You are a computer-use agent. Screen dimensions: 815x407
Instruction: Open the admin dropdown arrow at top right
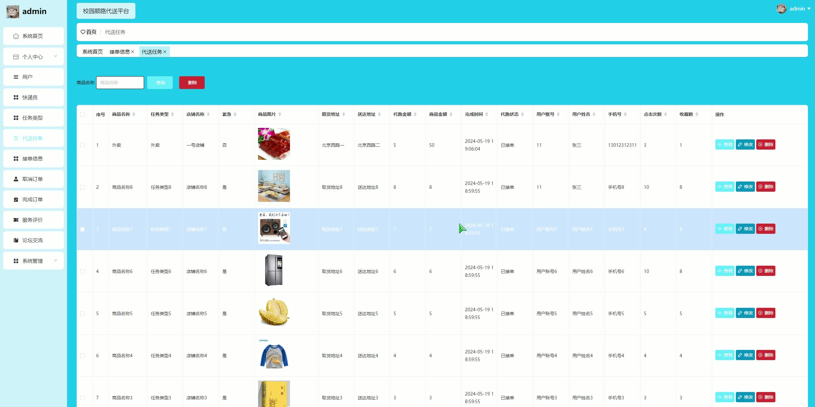tap(809, 9)
